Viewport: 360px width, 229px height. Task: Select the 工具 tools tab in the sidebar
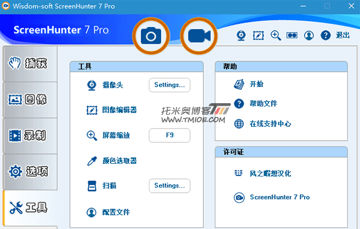coord(30,207)
